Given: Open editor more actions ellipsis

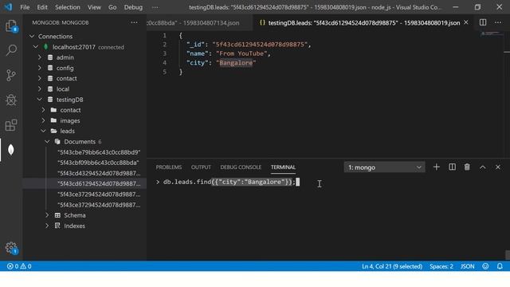Looking at the screenshot, I should pyautogui.click(x=498, y=22).
